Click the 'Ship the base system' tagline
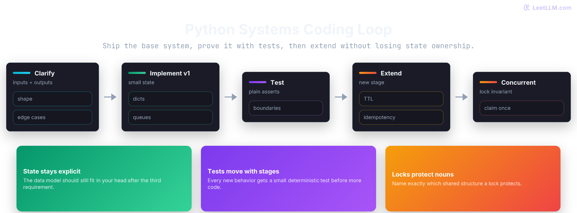Viewport: 577px width, 213px height. (x=288, y=46)
